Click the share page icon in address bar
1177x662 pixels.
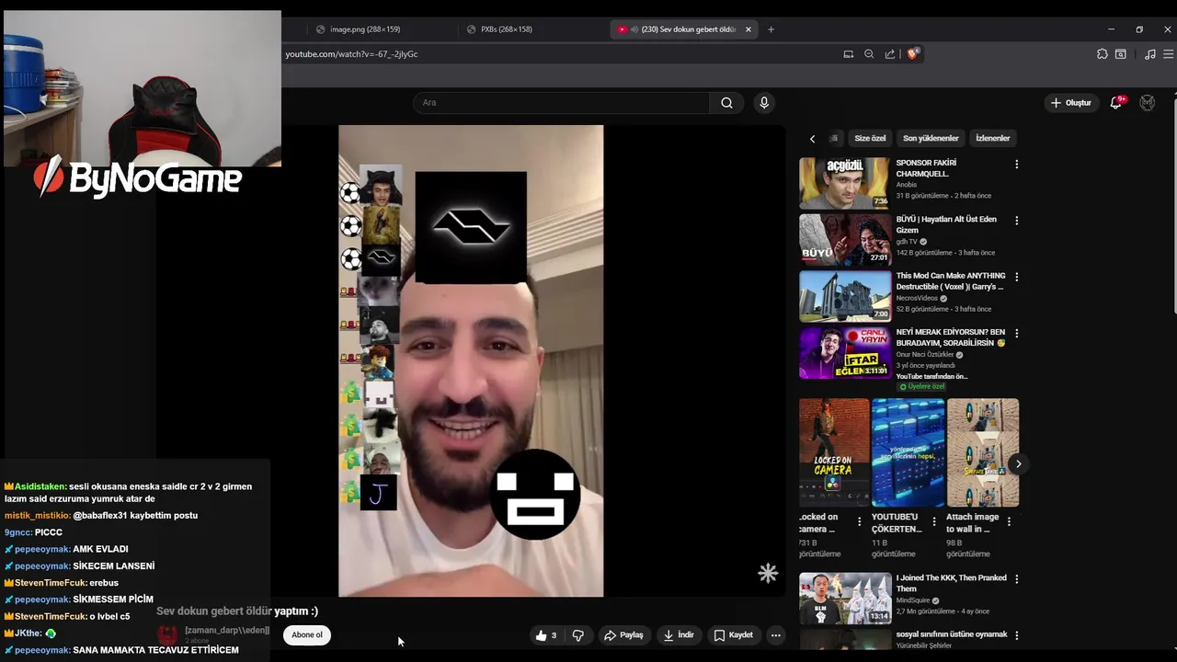[890, 54]
